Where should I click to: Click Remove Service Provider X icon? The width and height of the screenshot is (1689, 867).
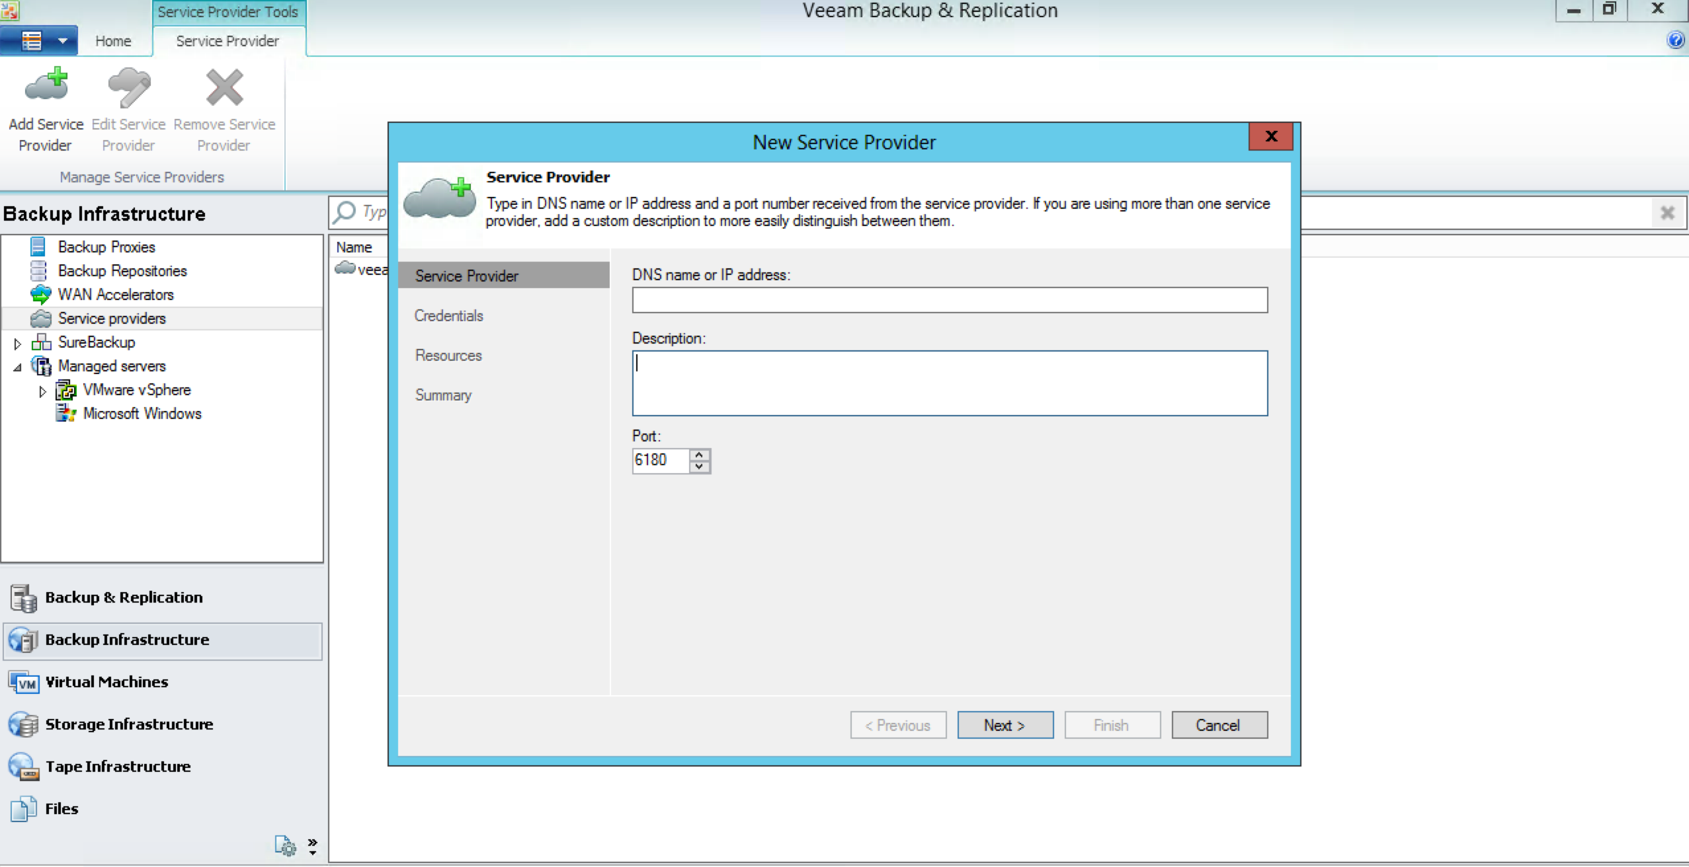[224, 87]
